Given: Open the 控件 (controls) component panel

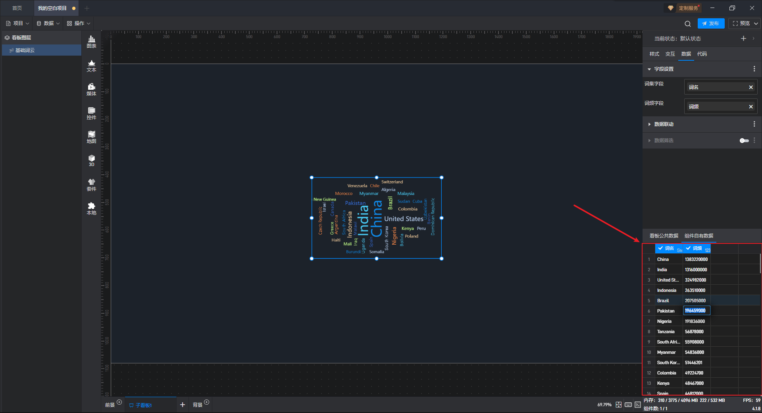Looking at the screenshot, I should click(91, 113).
